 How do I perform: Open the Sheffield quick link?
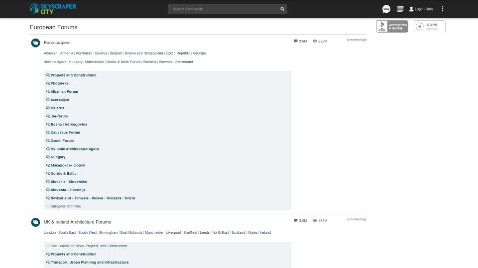click(x=190, y=233)
